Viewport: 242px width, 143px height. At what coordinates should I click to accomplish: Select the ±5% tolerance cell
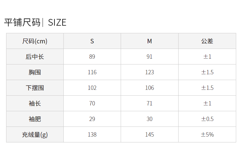(207, 134)
